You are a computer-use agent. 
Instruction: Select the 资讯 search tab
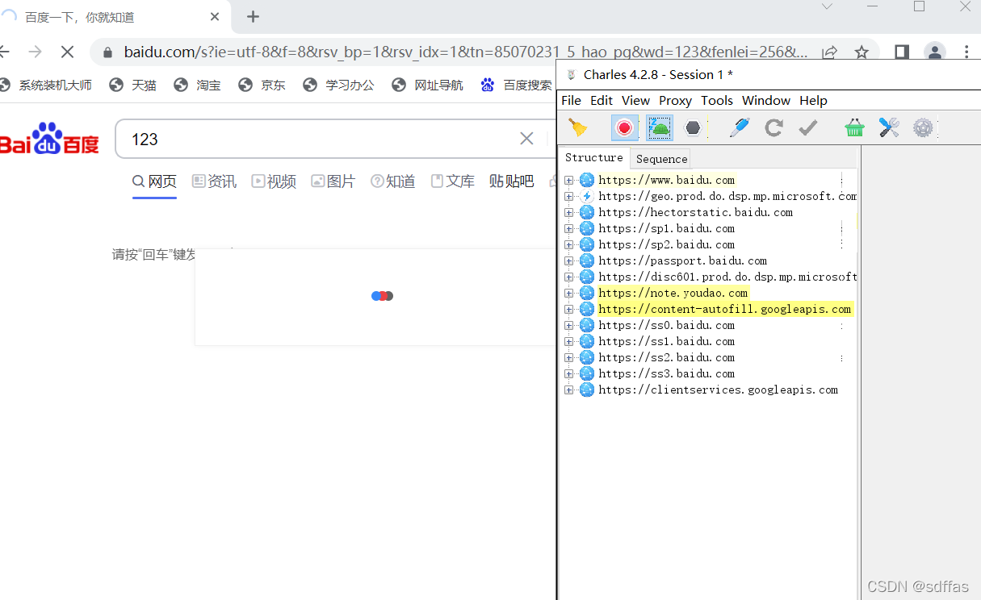(x=214, y=181)
